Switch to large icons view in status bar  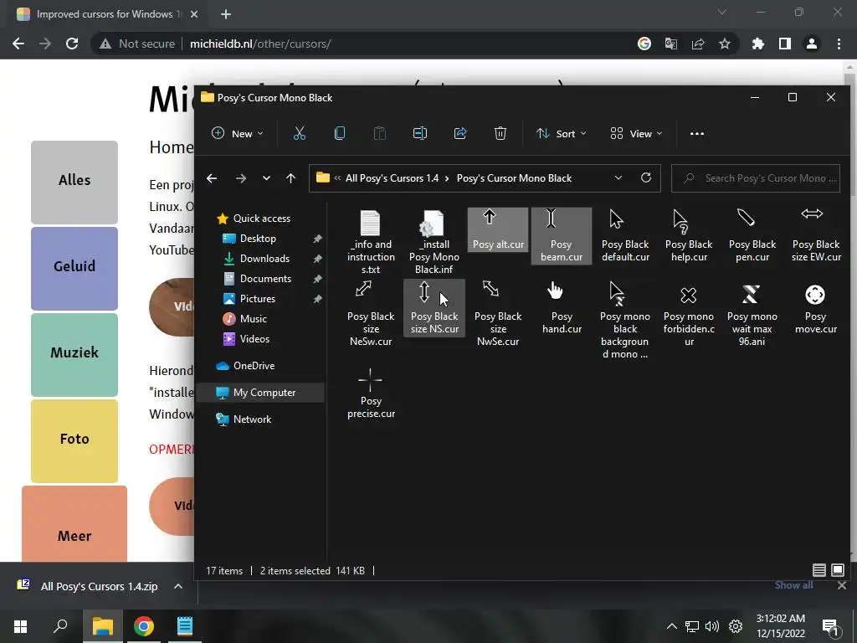[837, 570]
